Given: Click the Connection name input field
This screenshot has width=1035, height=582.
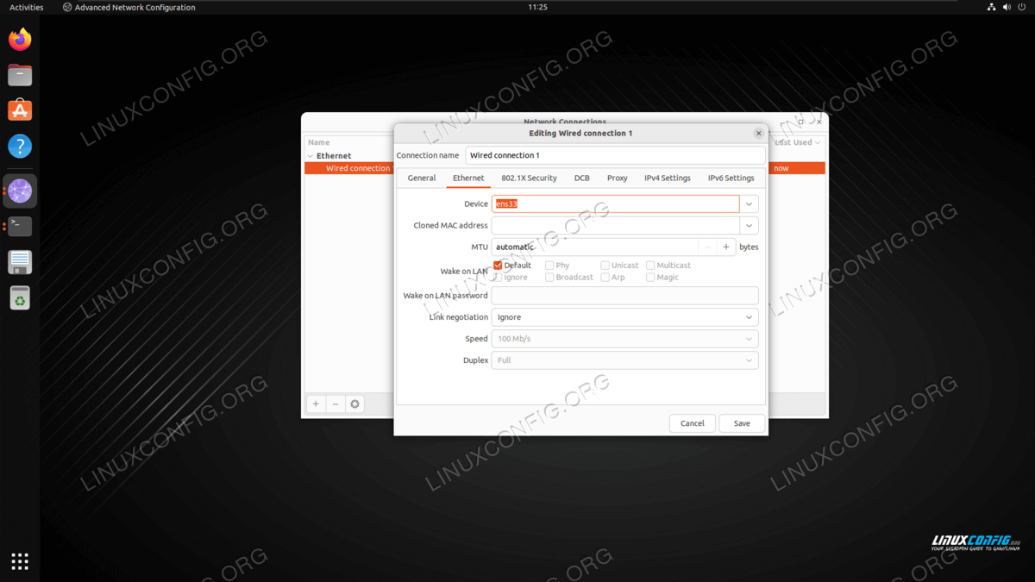Looking at the screenshot, I should click(x=616, y=155).
